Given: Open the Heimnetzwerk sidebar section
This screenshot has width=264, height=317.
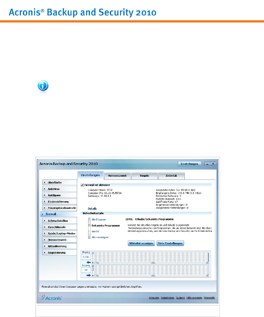Looking at the screenshot, I should point(59,240).
